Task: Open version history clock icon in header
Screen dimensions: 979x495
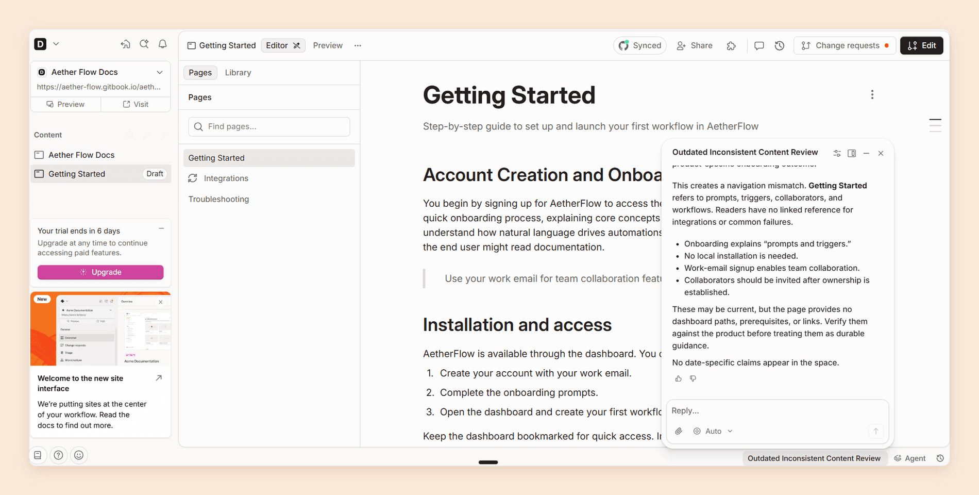Action: pos(780,46)
